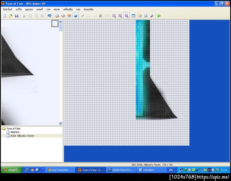Select the second map layer icon

(x=63, y=16)
